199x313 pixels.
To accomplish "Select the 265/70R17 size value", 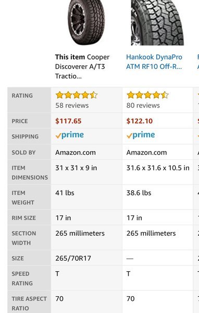I will (x=73, y=258).
